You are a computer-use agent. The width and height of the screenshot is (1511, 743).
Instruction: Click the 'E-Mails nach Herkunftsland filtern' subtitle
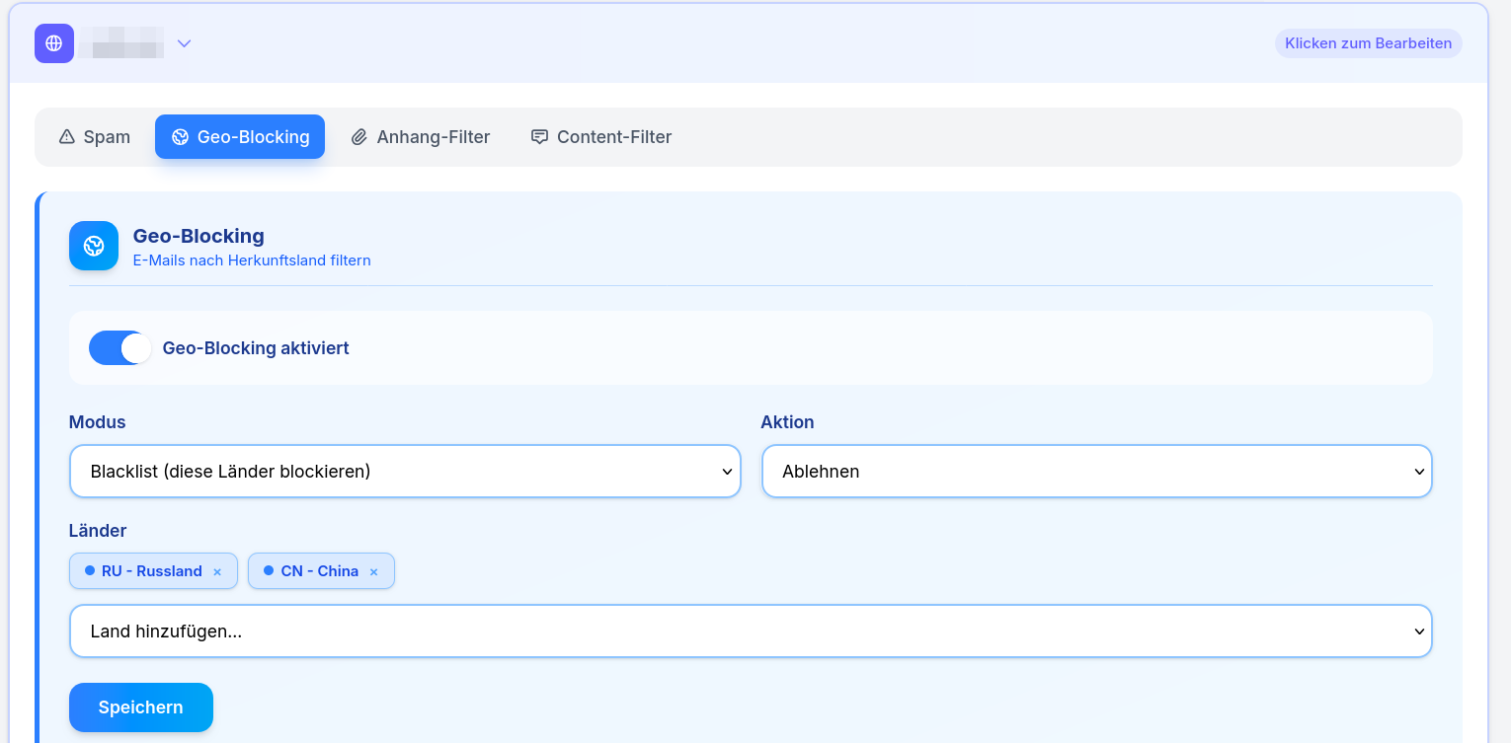pos(252,260)
